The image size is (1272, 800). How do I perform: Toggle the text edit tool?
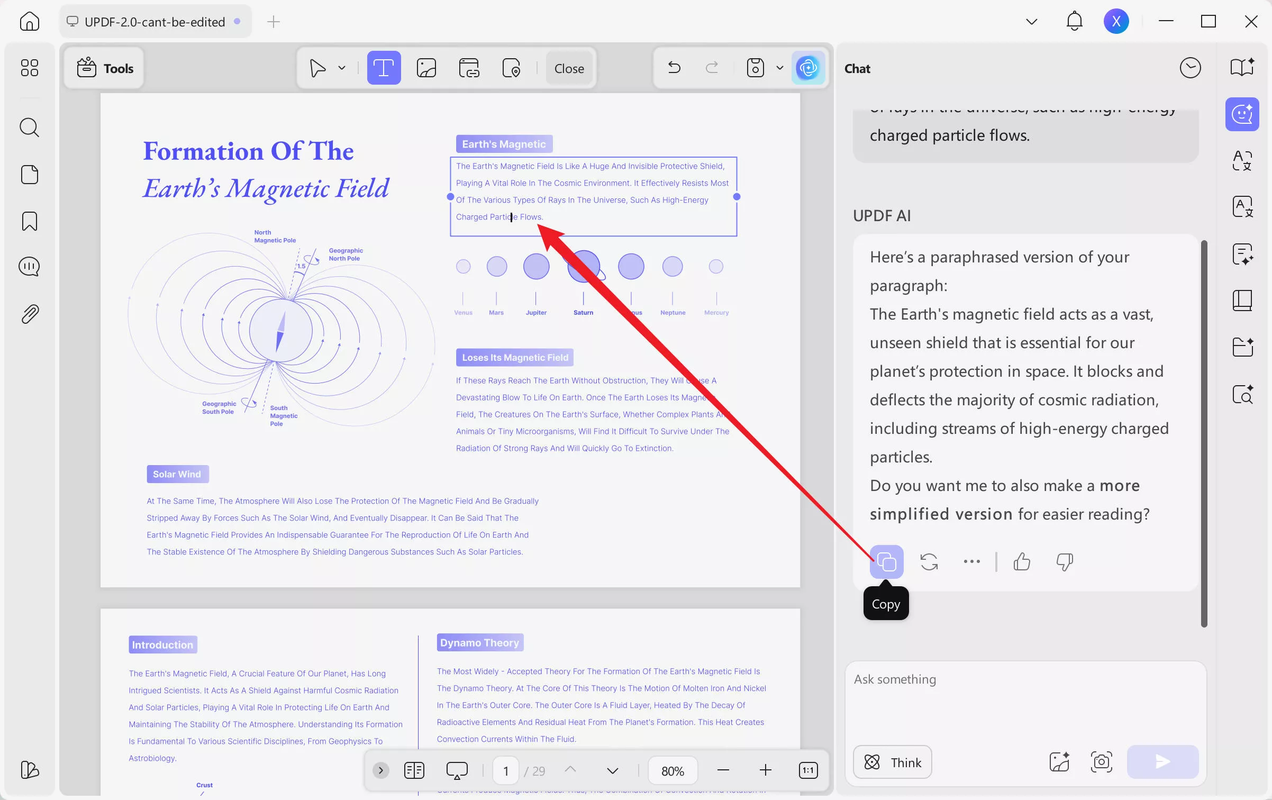[384, 68]
